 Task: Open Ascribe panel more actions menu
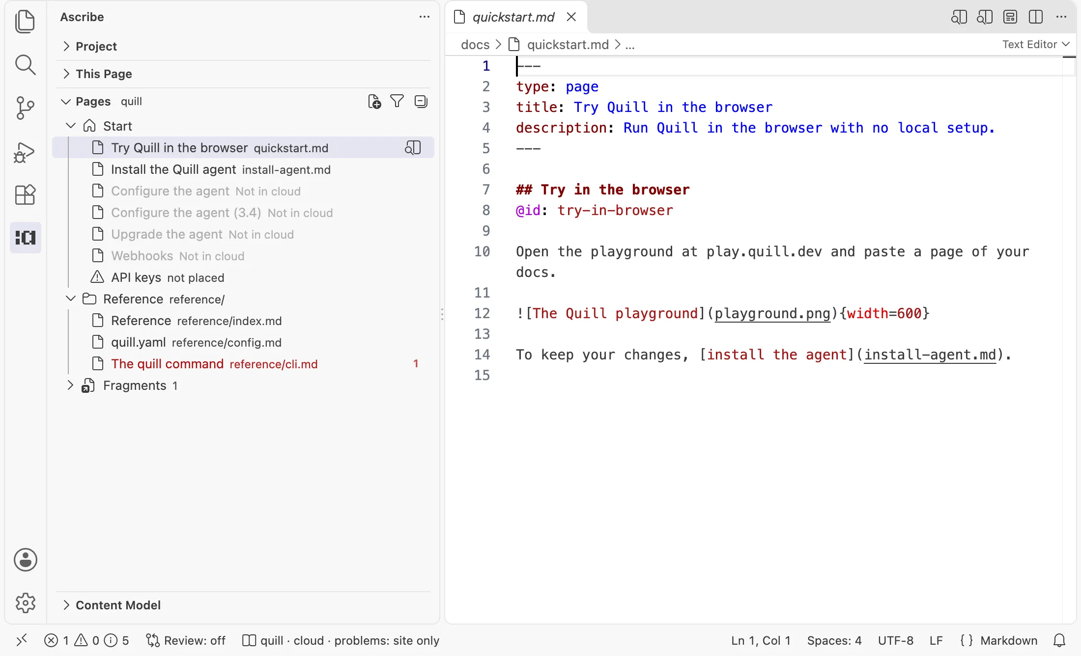coord(425,17)
